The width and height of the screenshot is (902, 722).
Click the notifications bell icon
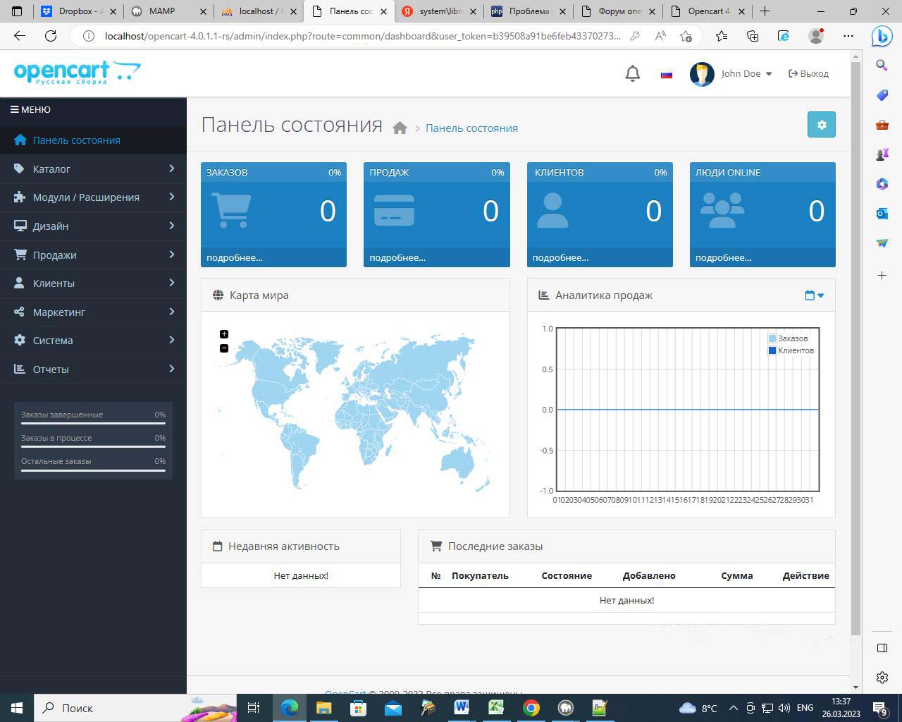tap(632, 73)
